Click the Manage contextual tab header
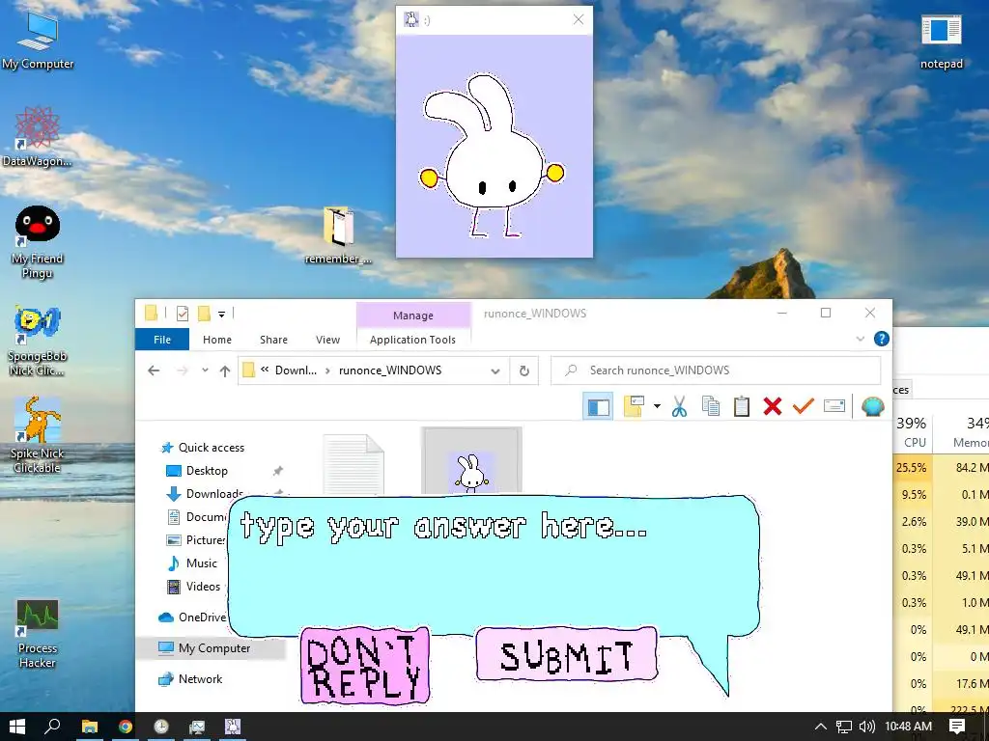Screen dimensions: 989x741 413,316
